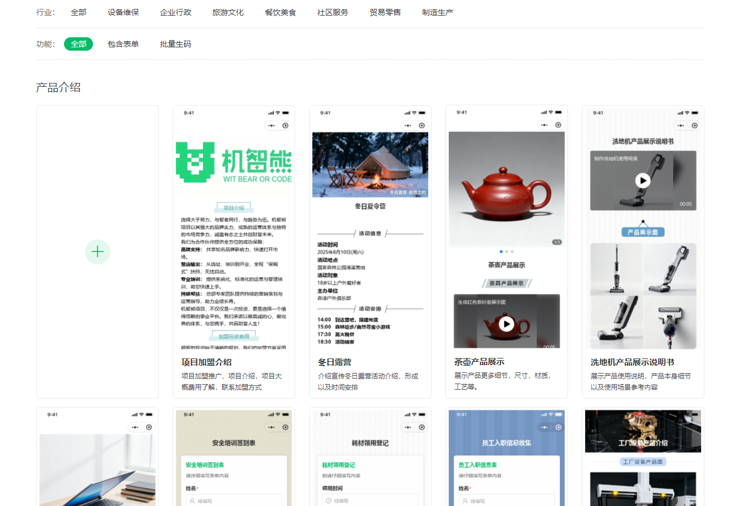Click the 1/3 image counter badge

pos(557,242)
